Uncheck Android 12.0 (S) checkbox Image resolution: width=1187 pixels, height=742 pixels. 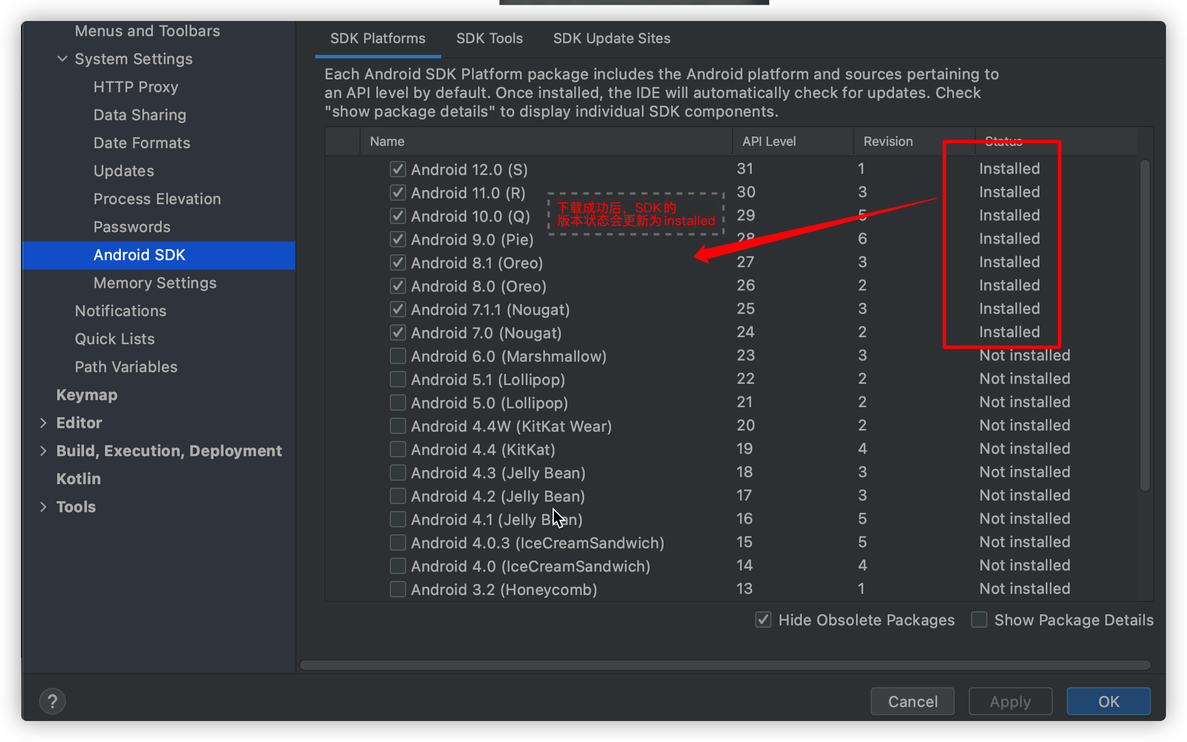[x=397, y=169]
